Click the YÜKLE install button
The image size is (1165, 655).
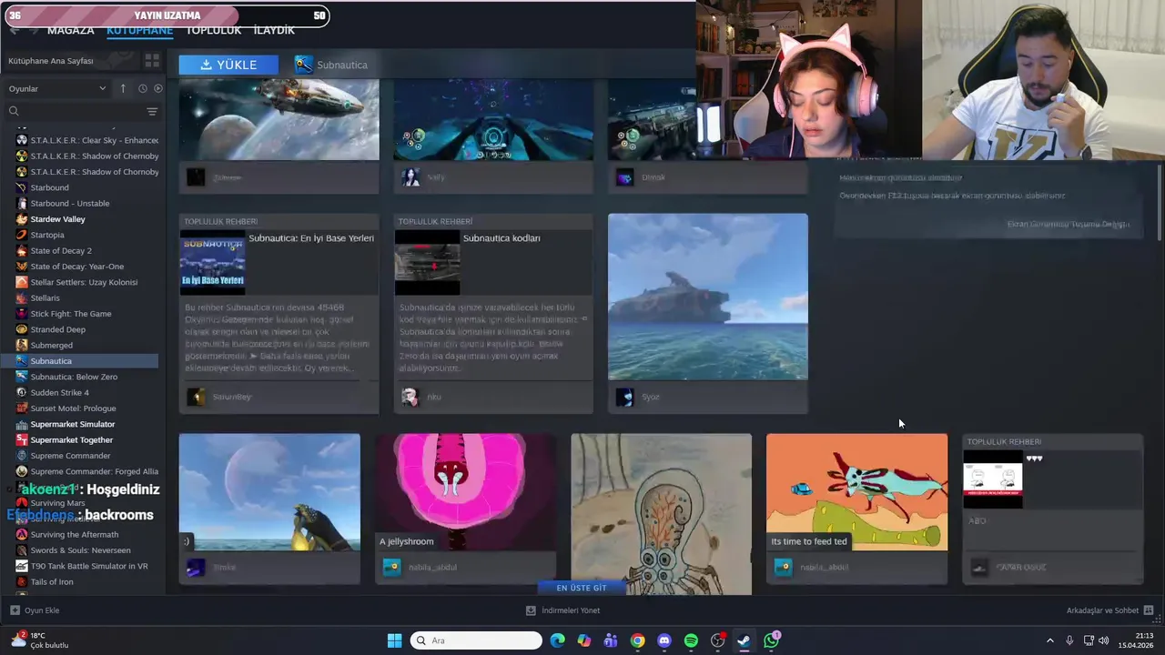[x=228, y=65]
